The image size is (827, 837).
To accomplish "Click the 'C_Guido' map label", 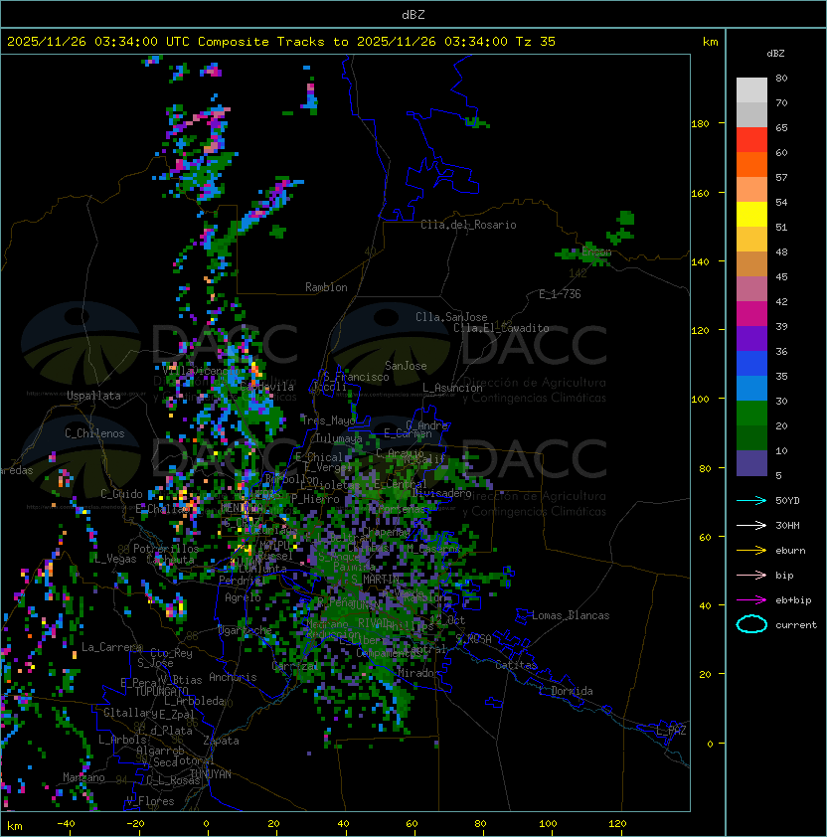I will (121, 494).
